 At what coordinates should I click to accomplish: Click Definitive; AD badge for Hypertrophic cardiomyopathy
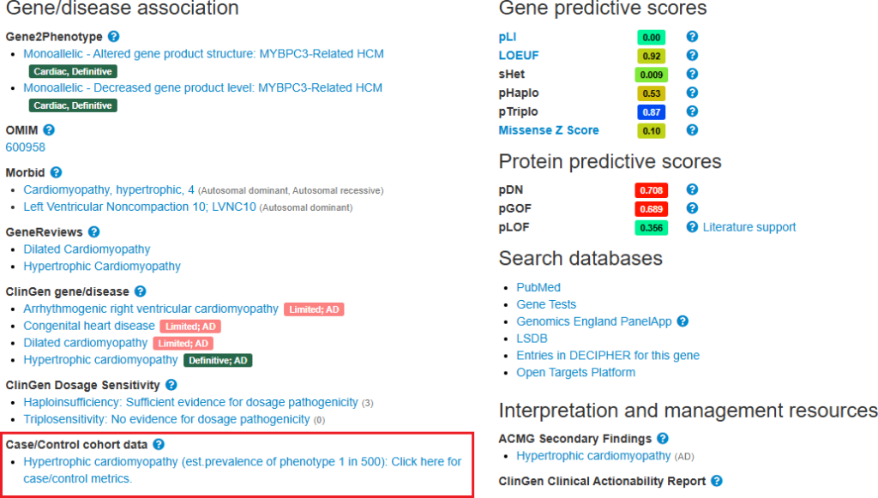pyautogui.click(x=218, y=360)
